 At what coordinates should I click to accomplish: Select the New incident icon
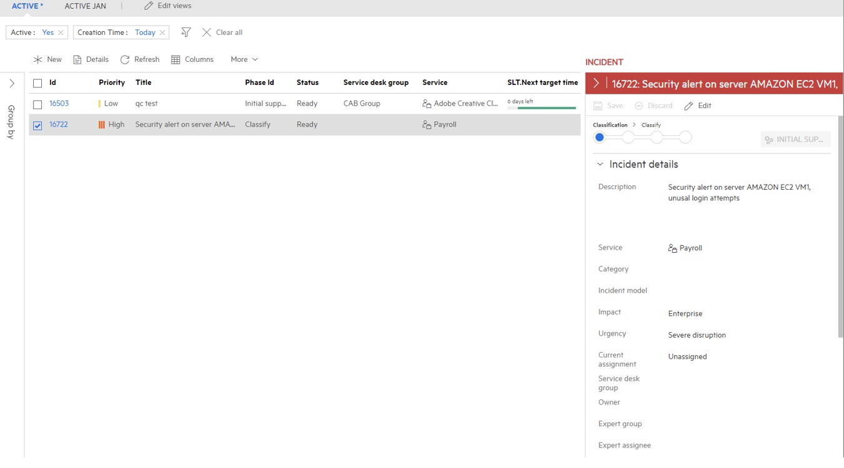(x=38, y=59)
